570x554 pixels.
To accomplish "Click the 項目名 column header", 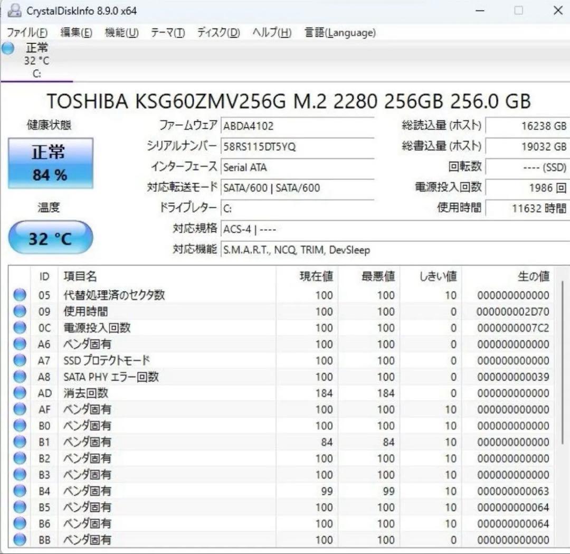I will click(167, 276).
